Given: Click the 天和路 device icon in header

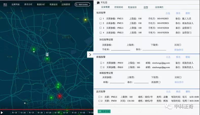Looking at the screenshot, I should (99, 3).
